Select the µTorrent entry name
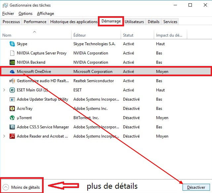This screenshot has height=193, width=212. point(24,118)
